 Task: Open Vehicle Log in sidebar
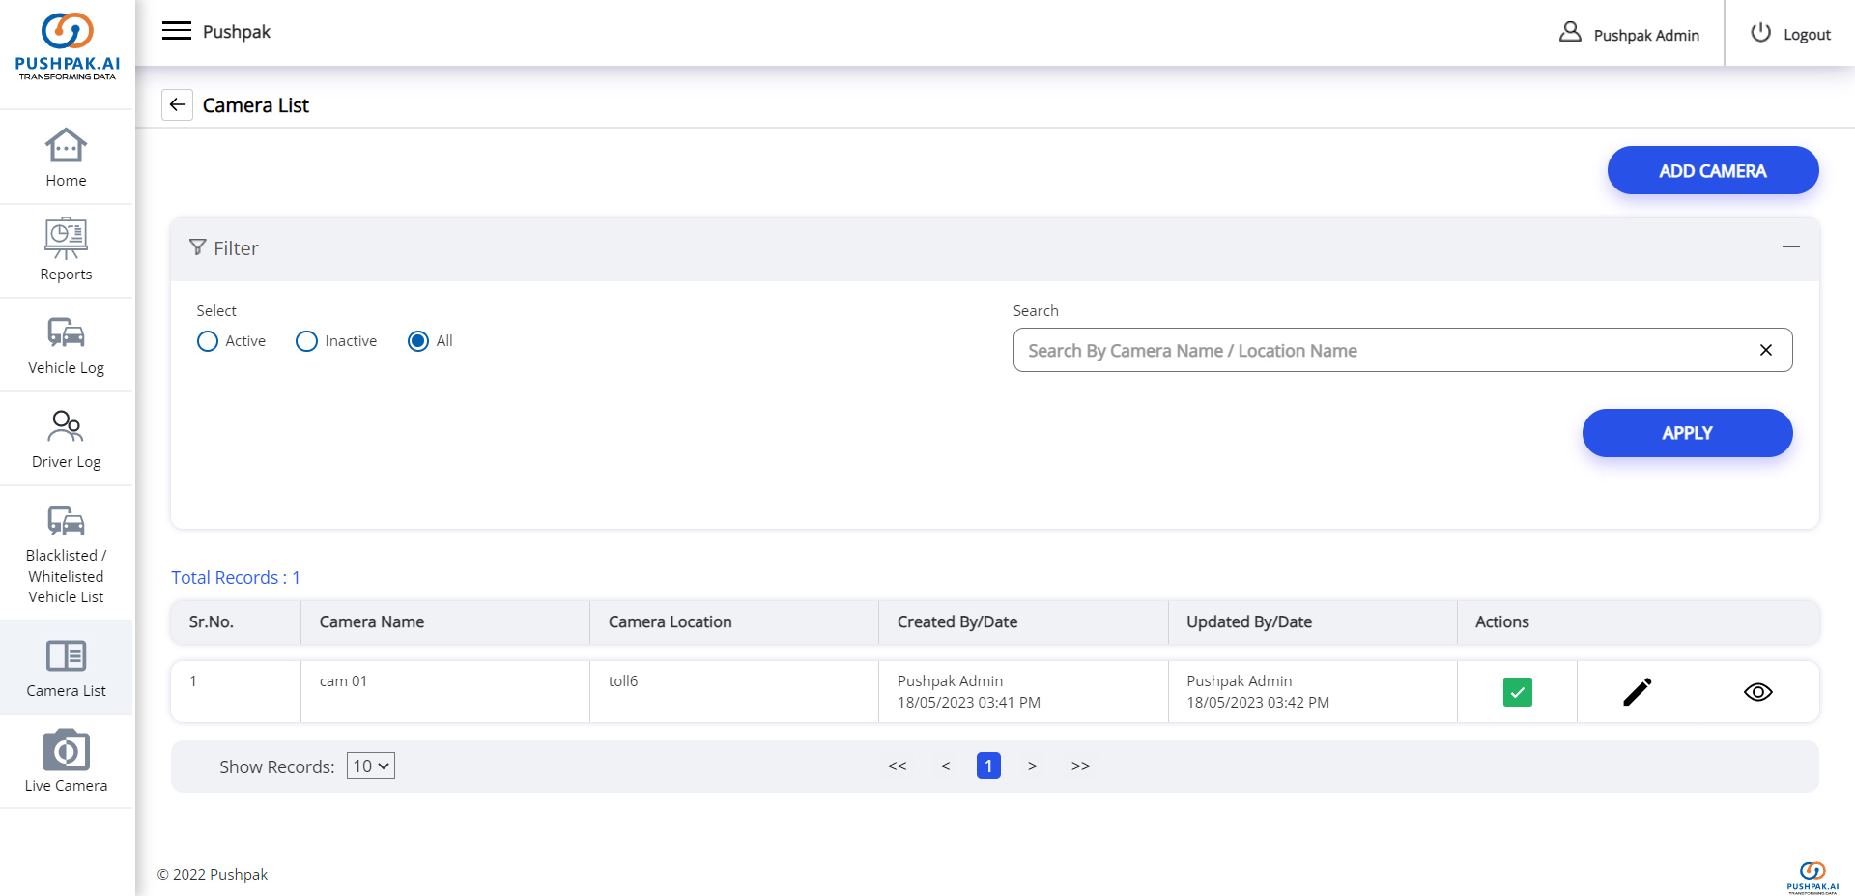(66, 345)
